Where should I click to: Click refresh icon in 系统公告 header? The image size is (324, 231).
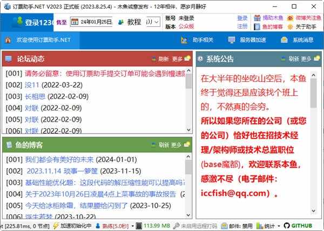coord(283,59)
